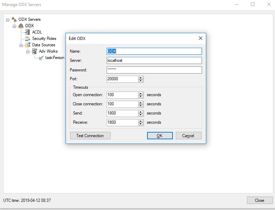The height and width of the screenshot is (210, 275).
Task: Click the Security Roles icon
Action: point(28,39)
